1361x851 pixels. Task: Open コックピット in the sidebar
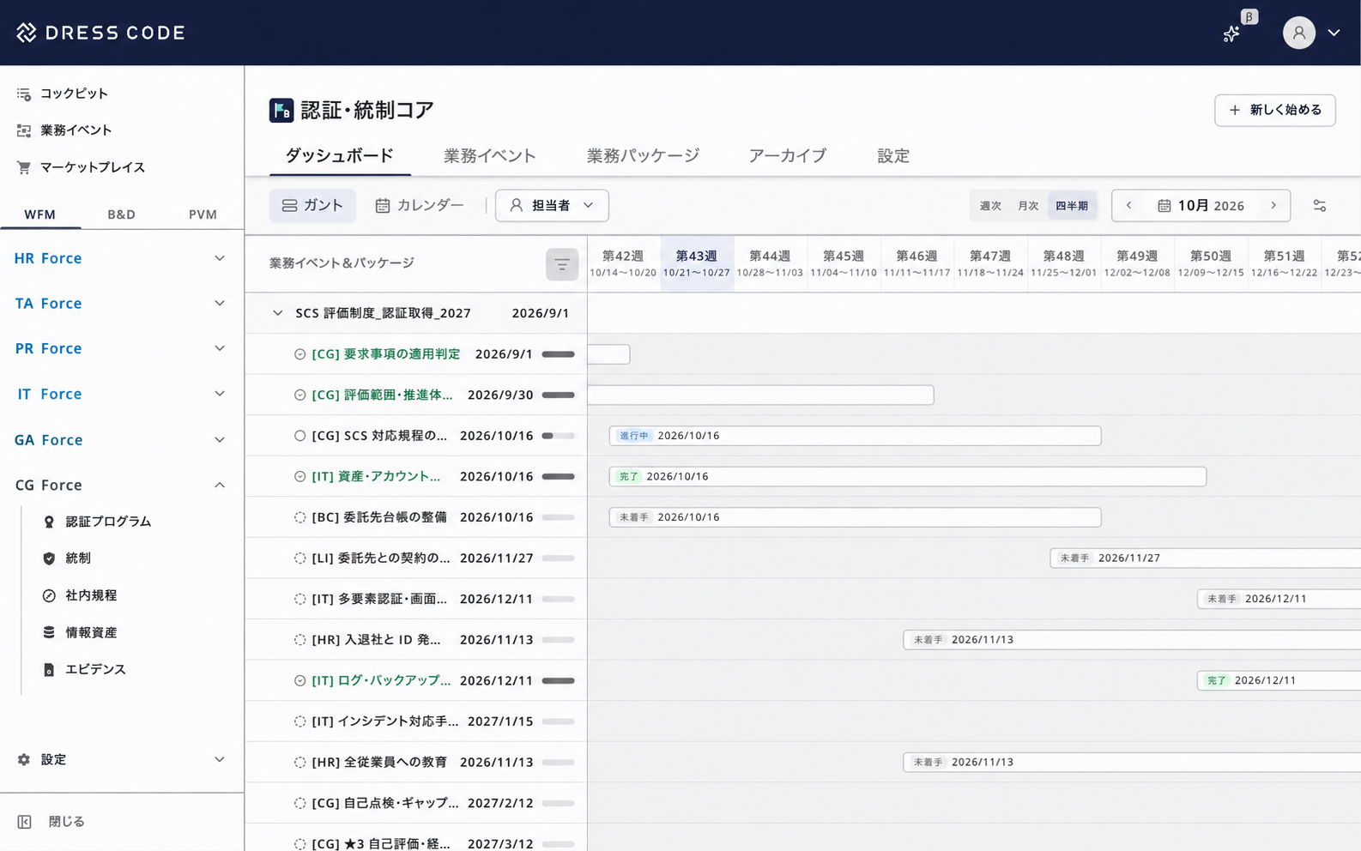click(74, 94)
